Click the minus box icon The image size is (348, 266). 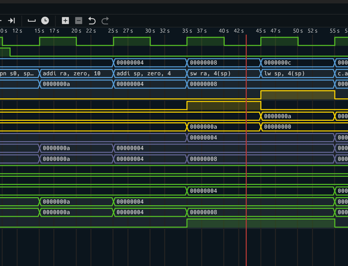coord(79,21)
